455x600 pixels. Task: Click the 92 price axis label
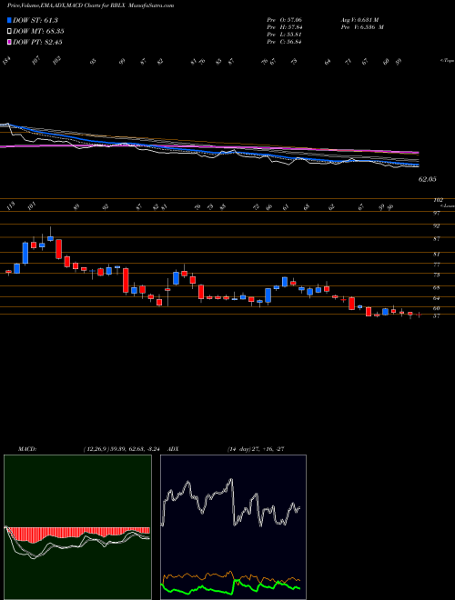pos(436,225)
